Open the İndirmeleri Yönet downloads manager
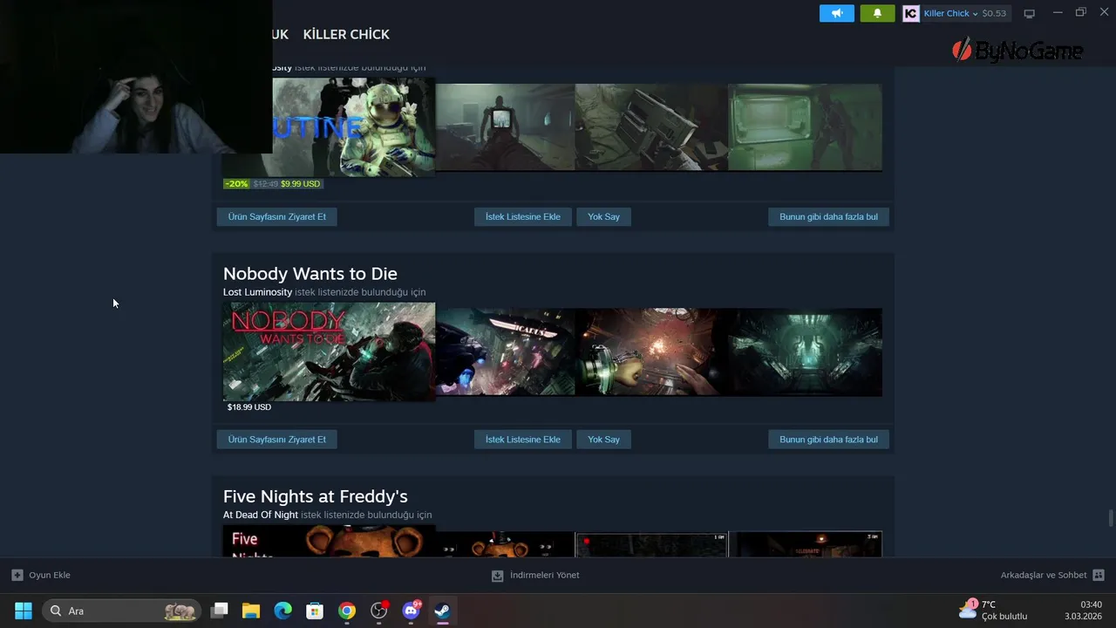Image resolution: width=1116 pixels, height=628 pixels. pyautogui.click(x=544, y=576)
